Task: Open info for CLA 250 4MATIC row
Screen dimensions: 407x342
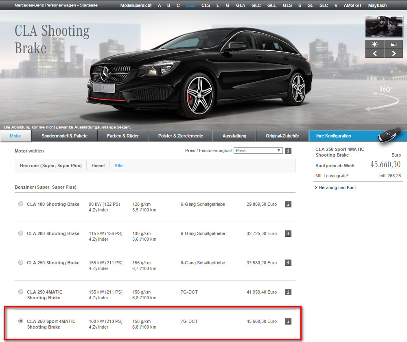Action: tap(288, 292)
